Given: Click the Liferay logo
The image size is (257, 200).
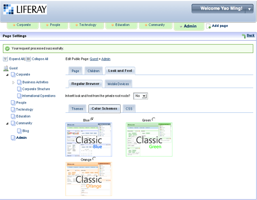Looking at the screenshot, I should tap(25, 9).
